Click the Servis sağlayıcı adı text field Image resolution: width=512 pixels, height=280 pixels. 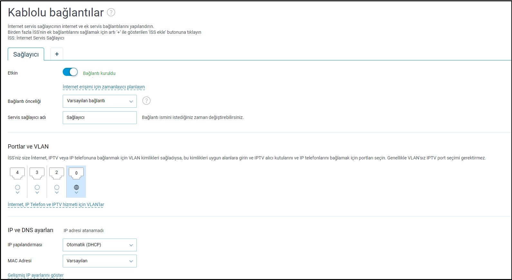(99, 118)
